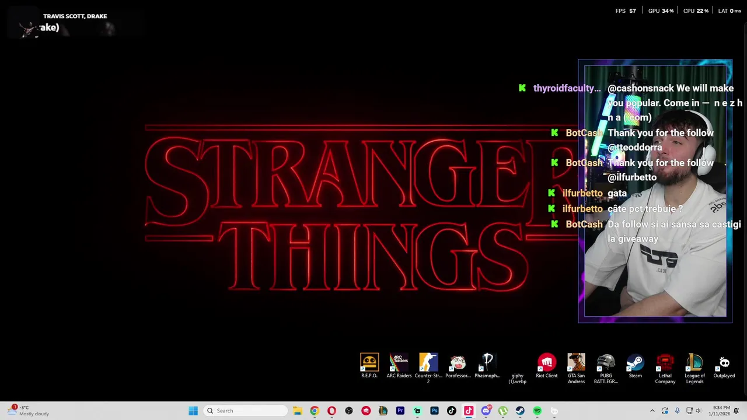Click the CPU 22% readout

(x=696, y=11)
